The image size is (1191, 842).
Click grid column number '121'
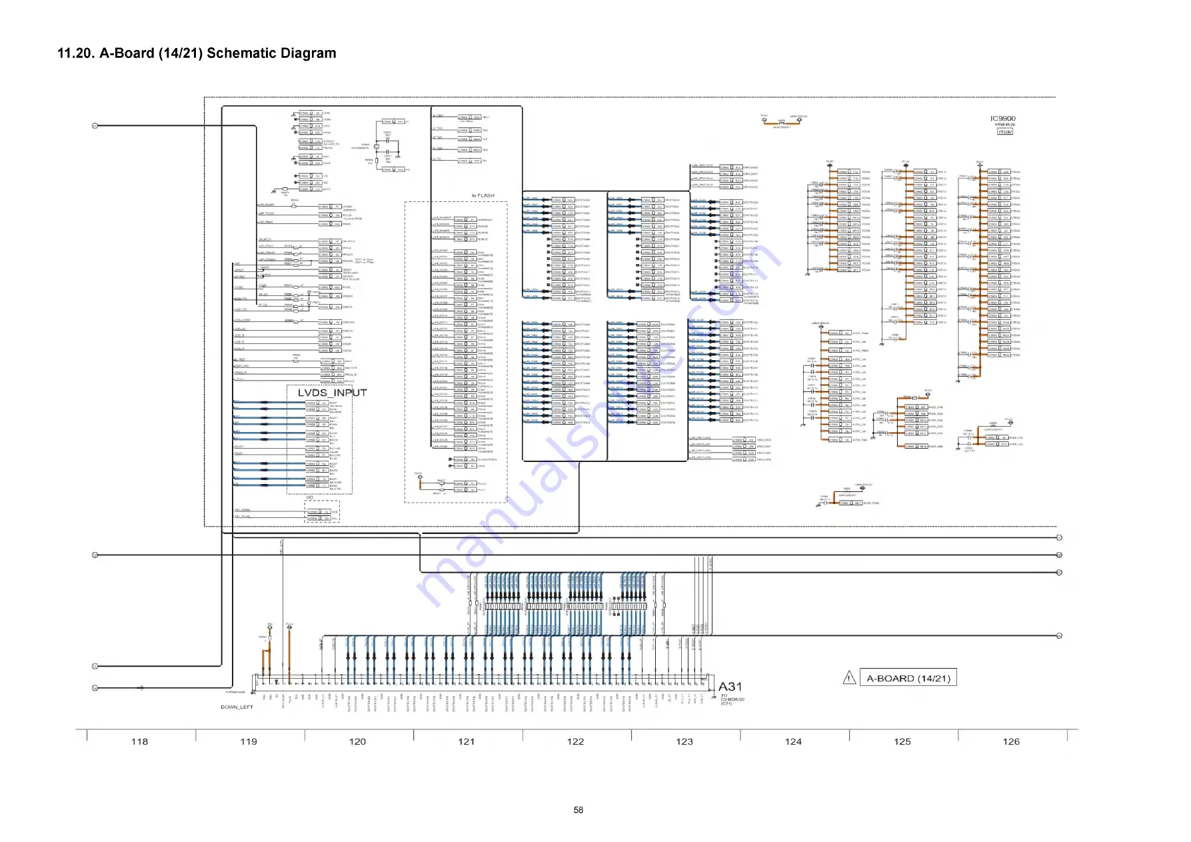467,741
